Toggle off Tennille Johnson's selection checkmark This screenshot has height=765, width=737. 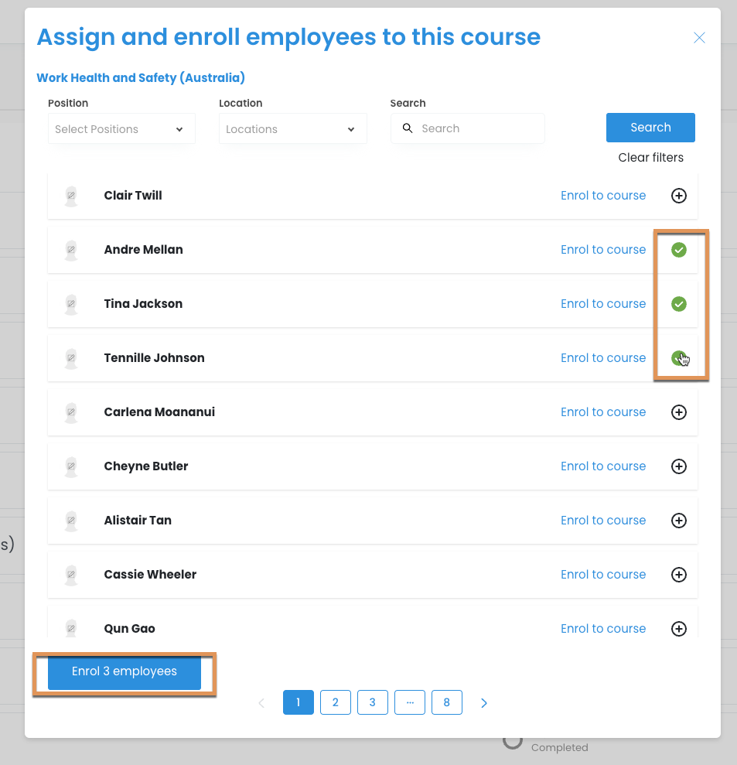[678, 358]
